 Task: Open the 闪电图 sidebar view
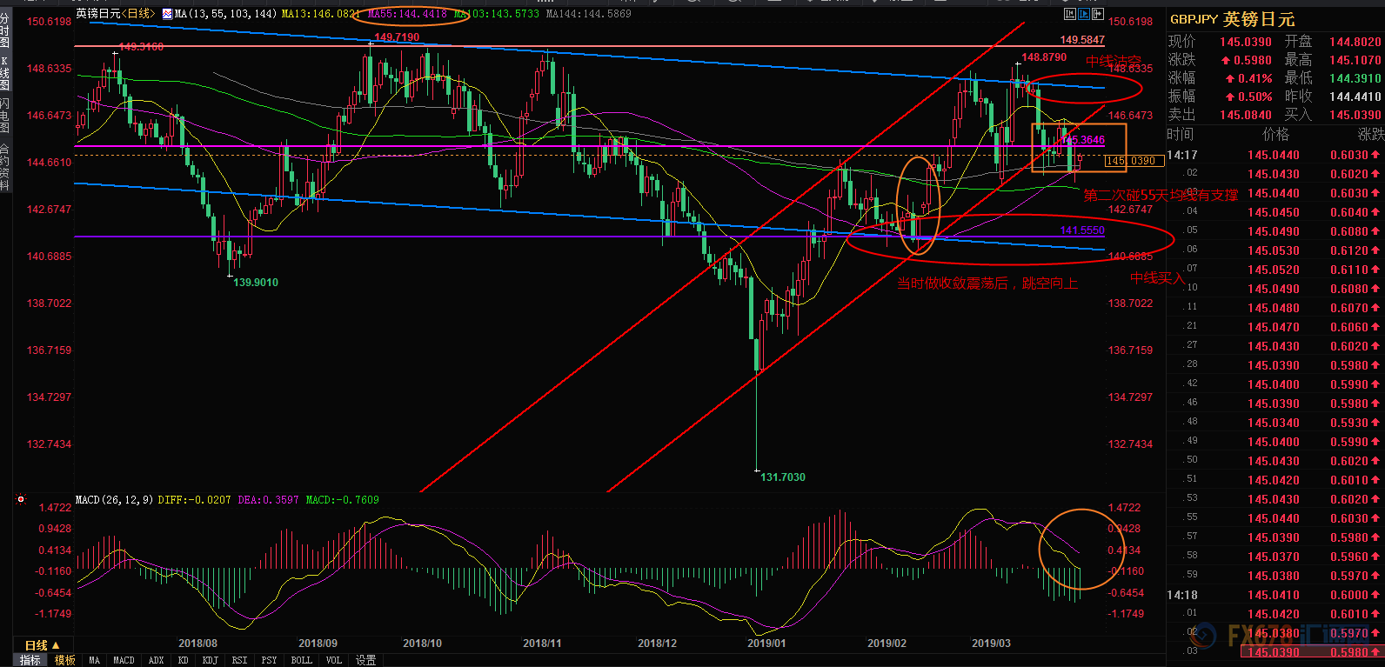pyautogui.click(x=5, y=116)
